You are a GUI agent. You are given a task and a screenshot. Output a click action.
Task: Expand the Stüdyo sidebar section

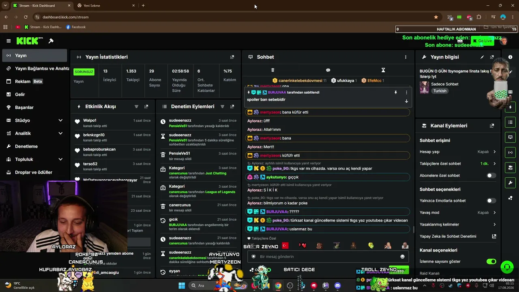pos(60,120)
